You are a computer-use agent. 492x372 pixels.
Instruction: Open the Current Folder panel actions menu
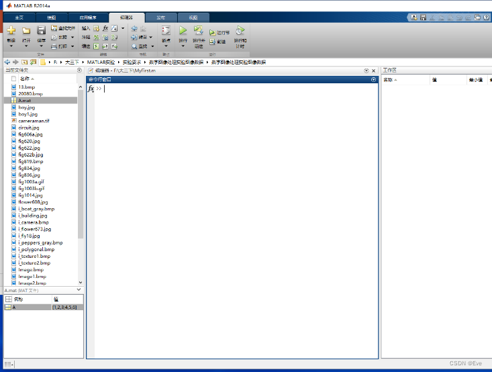[79, 71]
